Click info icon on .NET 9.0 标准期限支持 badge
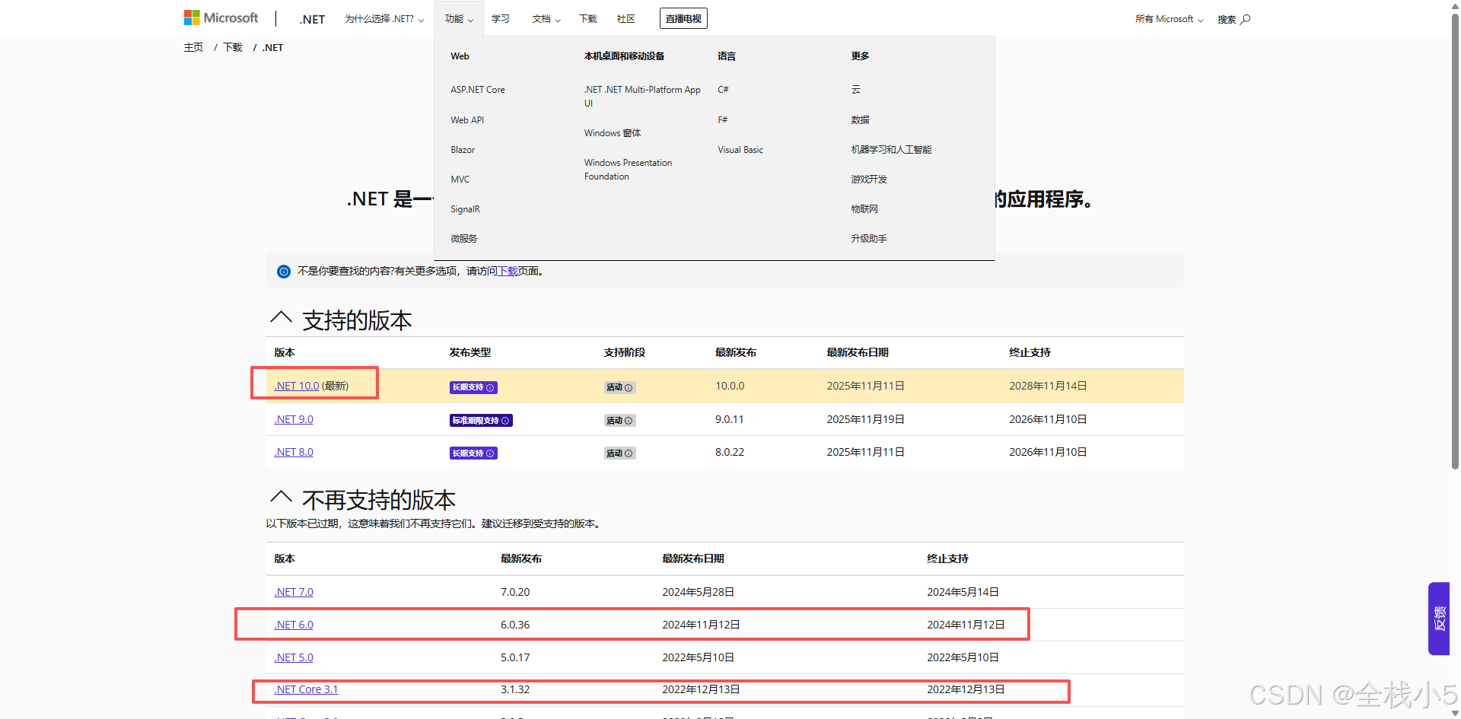The width and height of the screenshot is (1461, 719). point(505,421)
